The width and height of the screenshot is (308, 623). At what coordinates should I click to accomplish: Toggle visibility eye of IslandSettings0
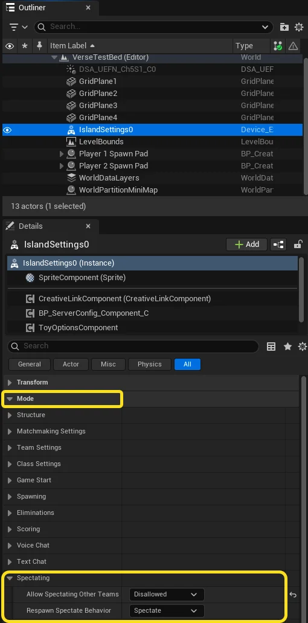[x=8, y=130]
